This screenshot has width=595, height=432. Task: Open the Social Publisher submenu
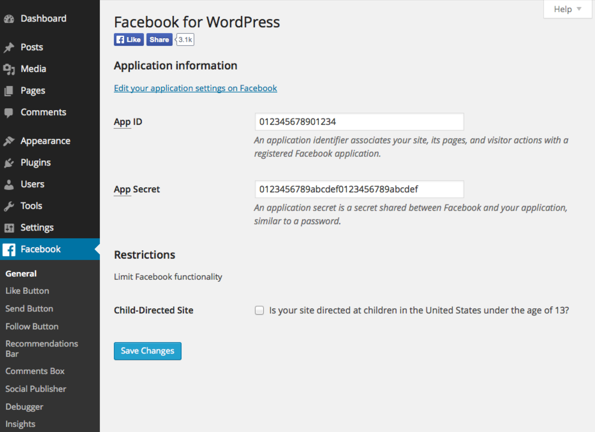click(x=36, y=389)
